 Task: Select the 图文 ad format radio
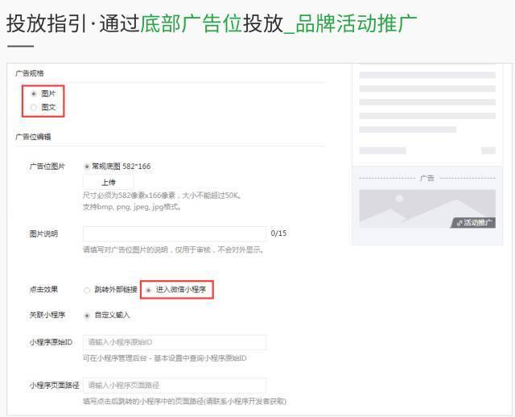(x=34, y=106)
